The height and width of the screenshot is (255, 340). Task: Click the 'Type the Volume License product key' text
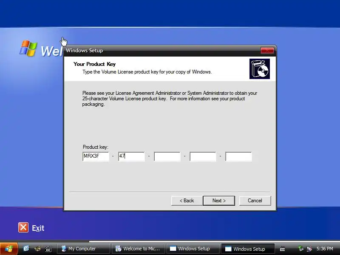(147, 72)
